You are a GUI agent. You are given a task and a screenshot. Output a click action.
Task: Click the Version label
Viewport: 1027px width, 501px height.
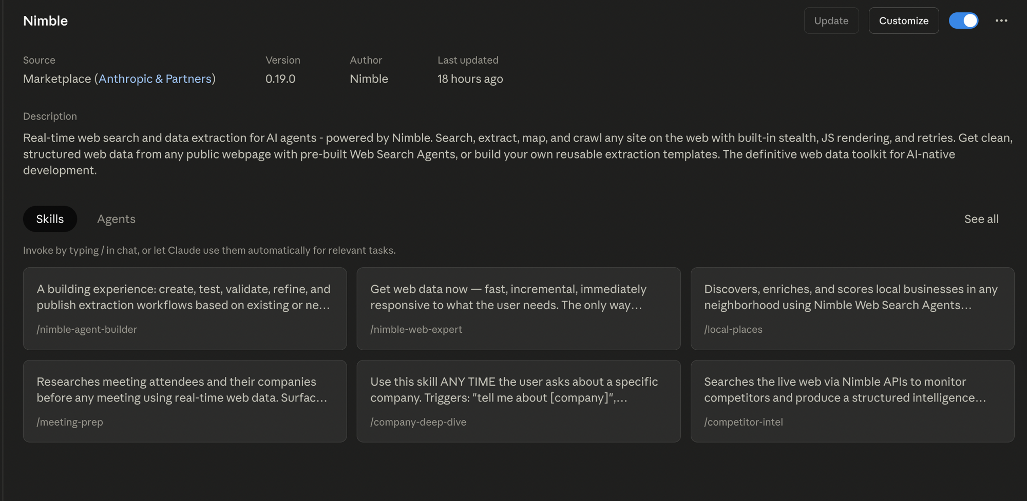point(282,60)
